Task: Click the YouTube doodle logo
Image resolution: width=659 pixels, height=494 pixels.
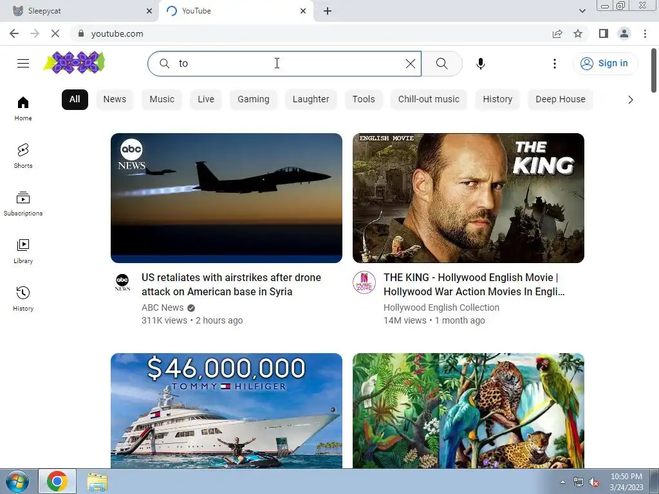Action: (74, 63)
